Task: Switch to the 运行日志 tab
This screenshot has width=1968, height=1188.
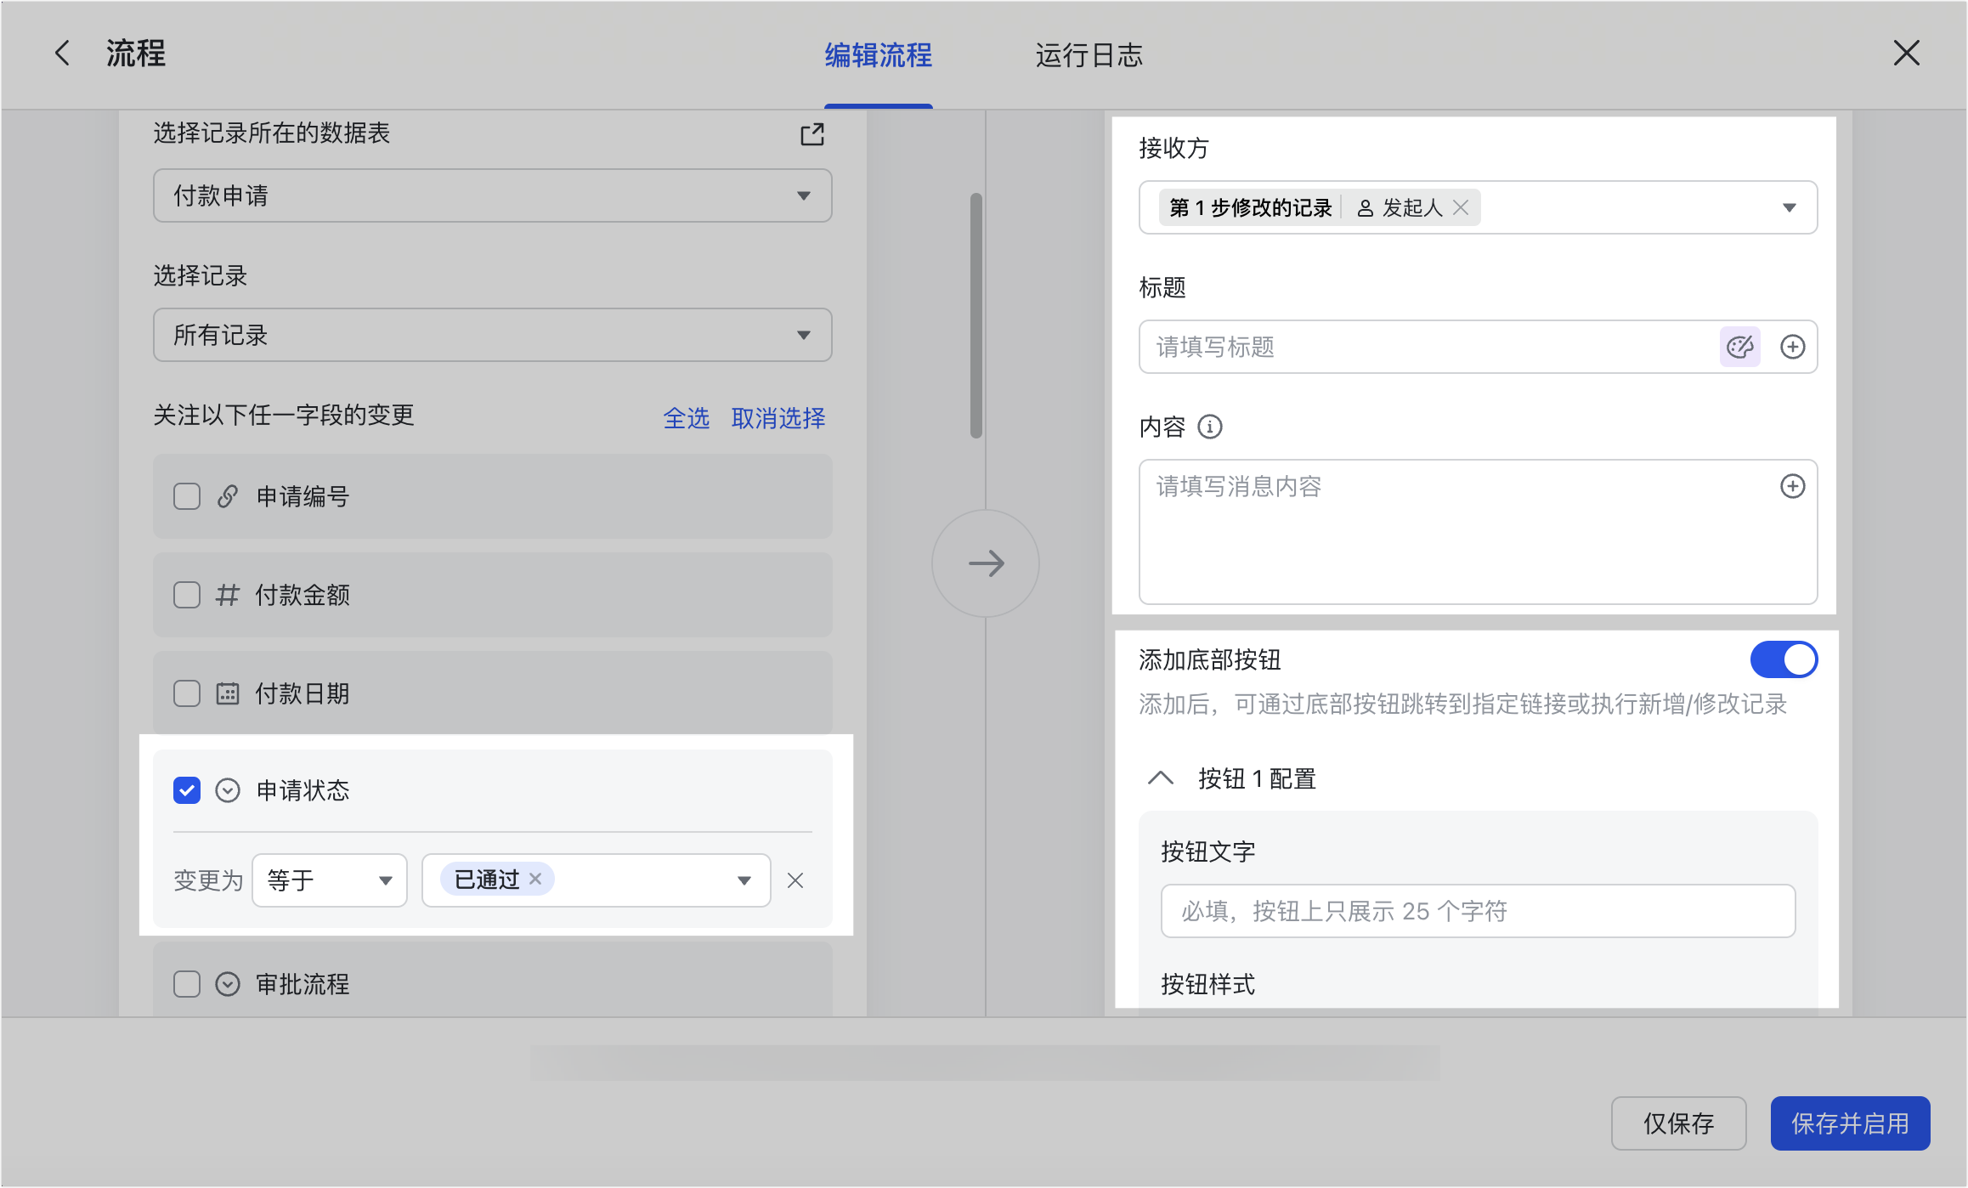Action: click(1089, 55)
